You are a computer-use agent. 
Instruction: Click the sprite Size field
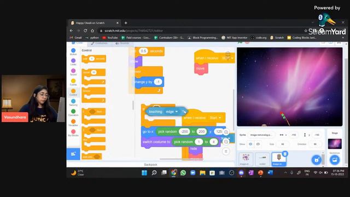(282, 144)
